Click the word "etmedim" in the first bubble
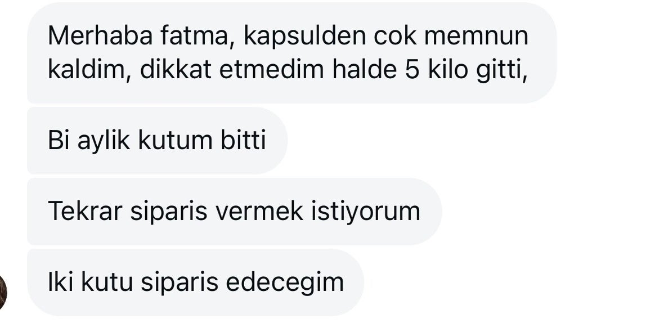Image resolution: width=646 pixels, height=323 pixels. [271, 71]
